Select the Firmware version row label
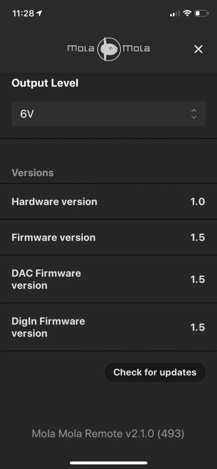The width and height of the screenshot is (217, 469). (54, 238)
